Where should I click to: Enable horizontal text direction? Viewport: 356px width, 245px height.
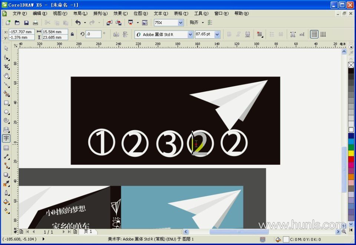[x=314, y=34]
